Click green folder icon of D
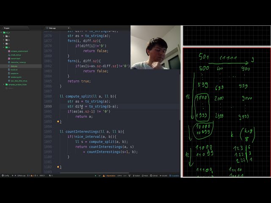 coord(7,47)
